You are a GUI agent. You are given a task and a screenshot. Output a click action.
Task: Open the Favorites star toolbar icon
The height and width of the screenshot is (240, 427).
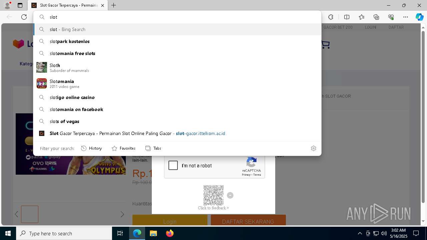coord(362,17)
